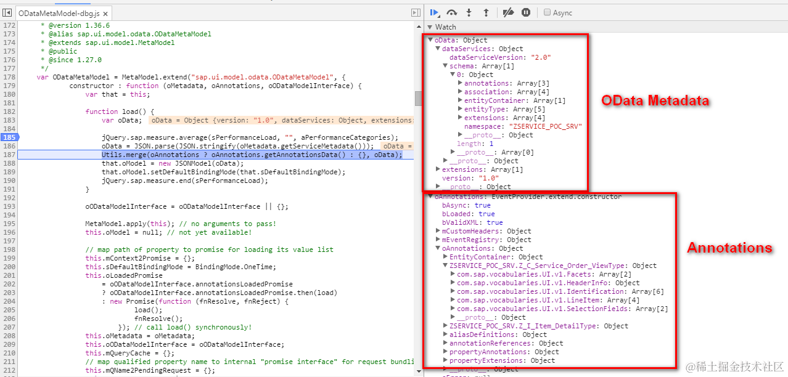This screenshot has width=788, height=377.
Task: Click the highlighted Utils.merge code line
Action: click(x=252, y=154)
